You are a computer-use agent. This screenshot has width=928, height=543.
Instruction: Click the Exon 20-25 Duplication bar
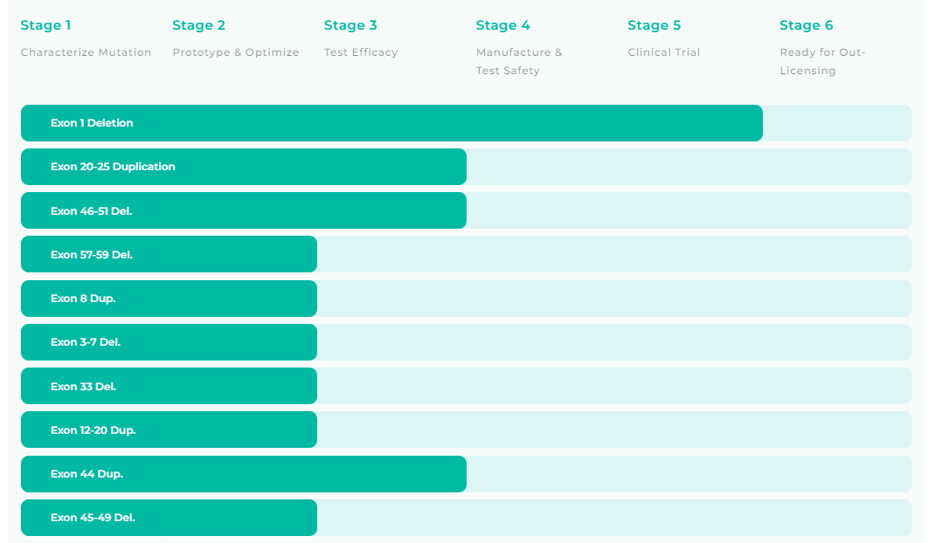coord(243,167)
